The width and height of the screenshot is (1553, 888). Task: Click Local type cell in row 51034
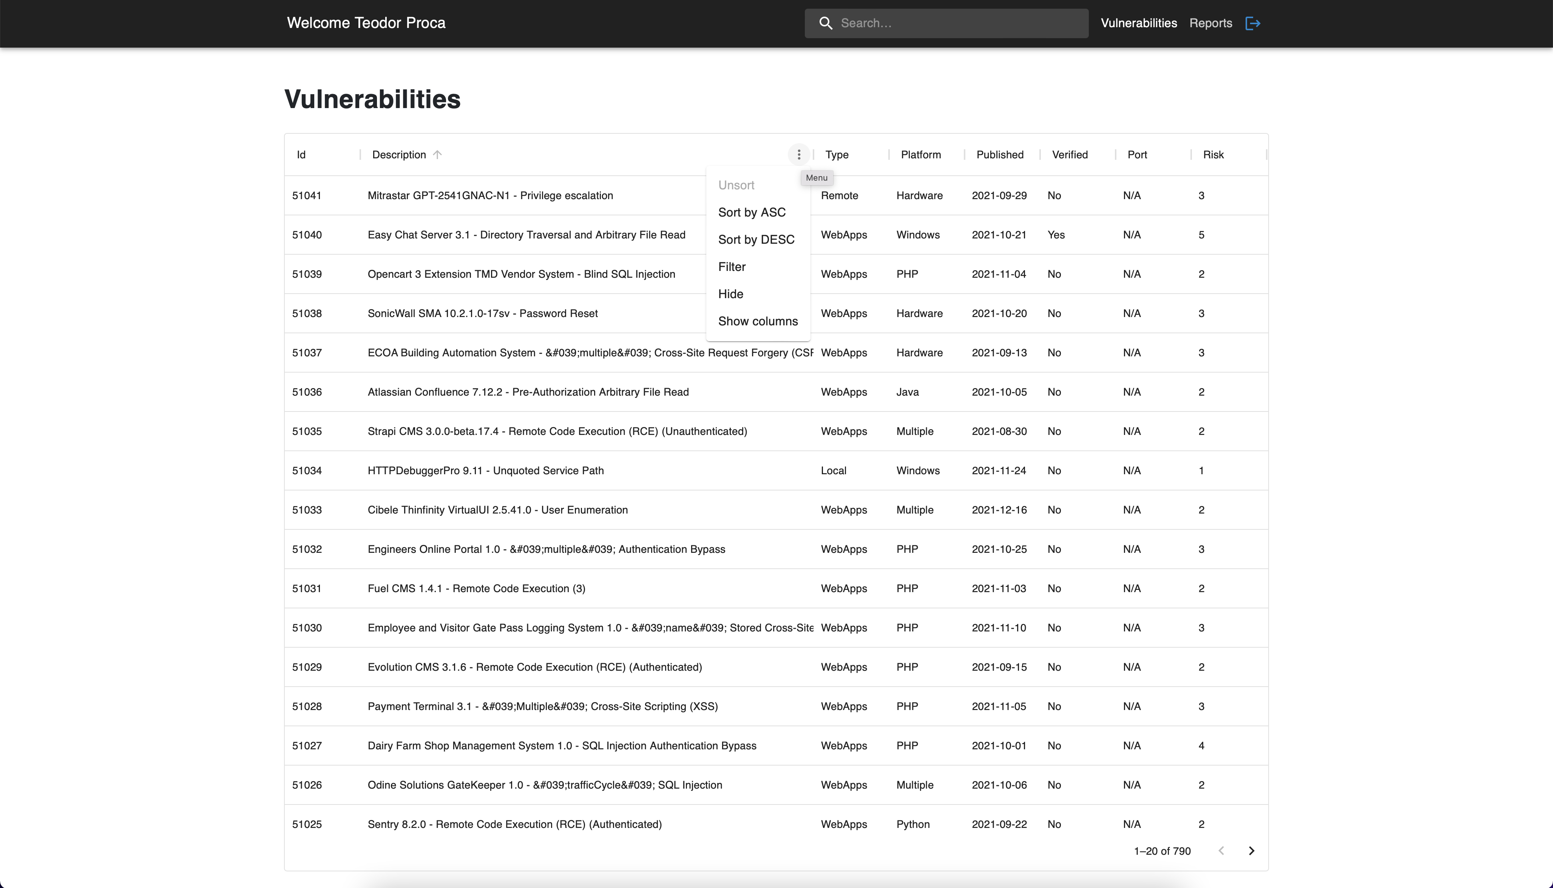point(833,470)
